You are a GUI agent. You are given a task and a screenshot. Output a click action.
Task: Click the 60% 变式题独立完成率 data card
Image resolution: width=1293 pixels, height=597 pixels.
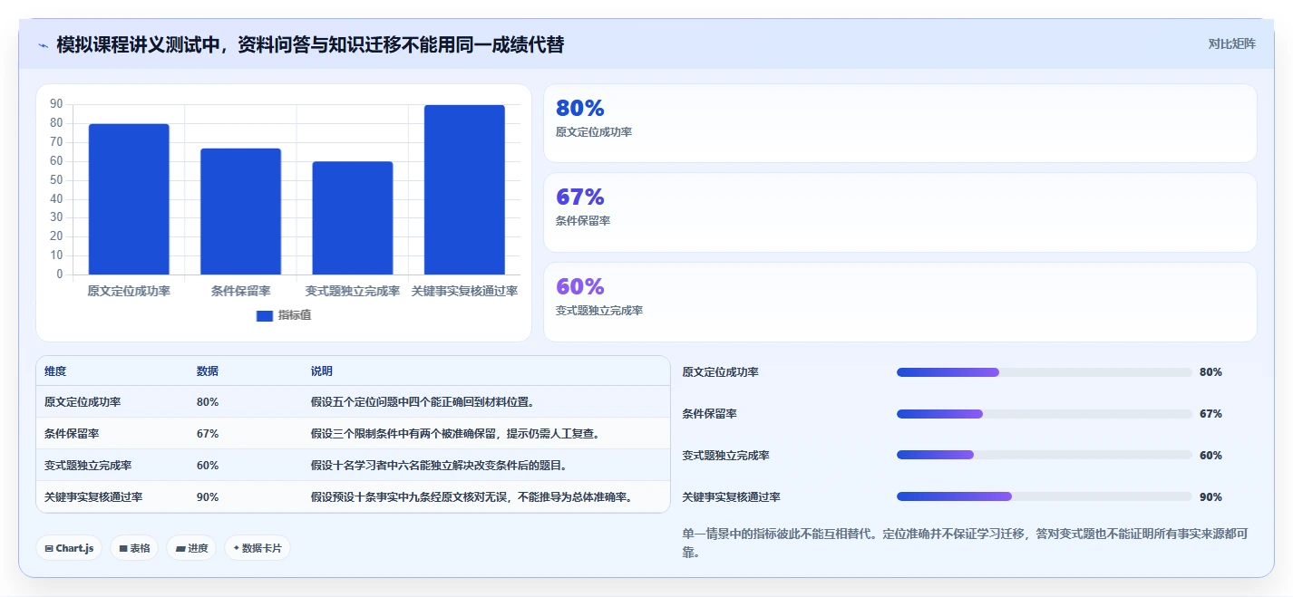point(899,302)
